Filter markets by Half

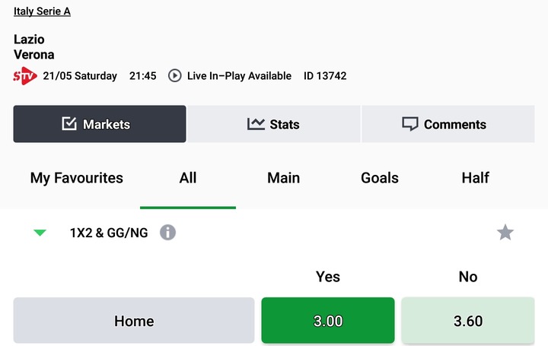(475, 178)
